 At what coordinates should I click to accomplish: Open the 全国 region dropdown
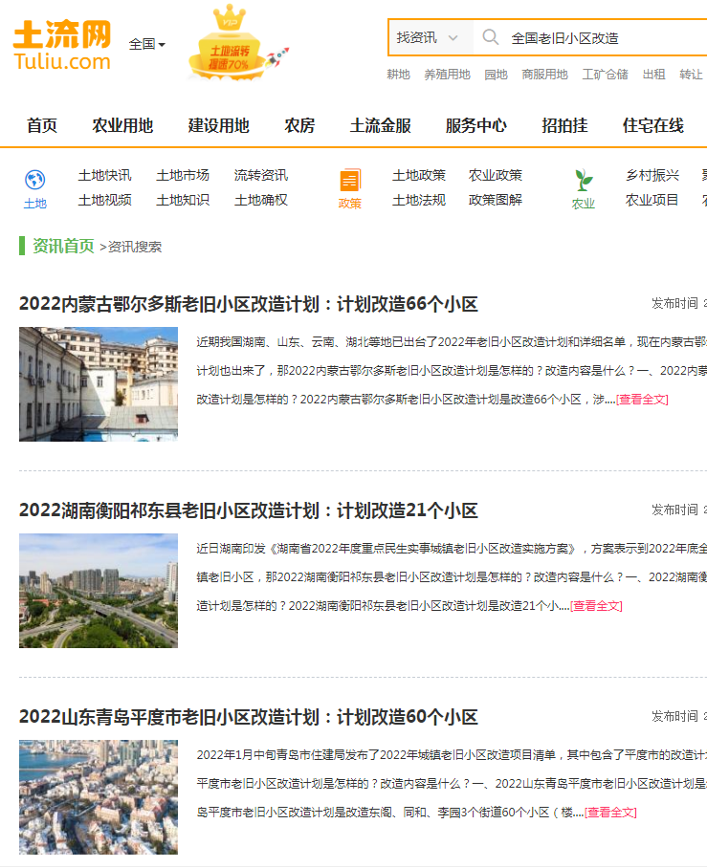click(146, 44)
